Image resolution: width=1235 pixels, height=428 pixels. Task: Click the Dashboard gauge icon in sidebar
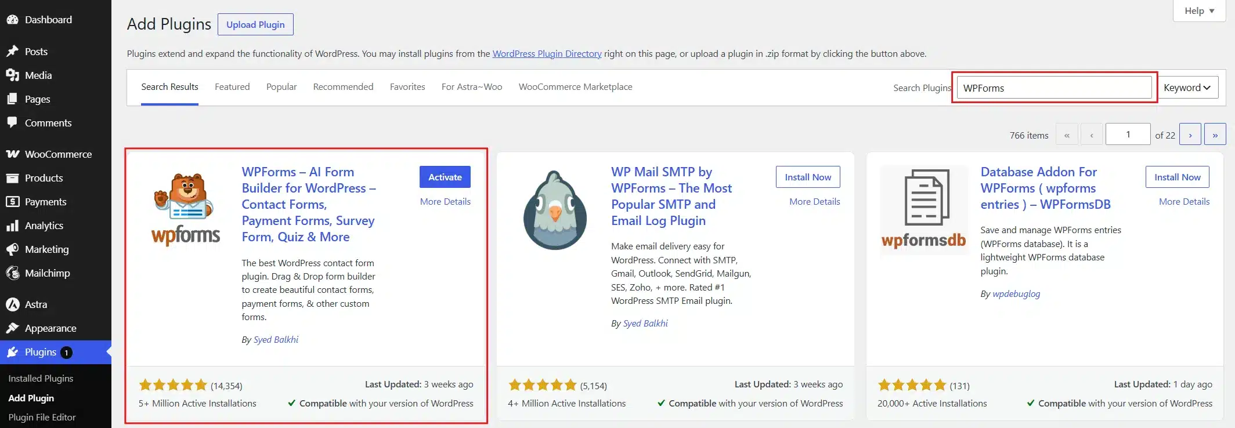tap(12, 20)
